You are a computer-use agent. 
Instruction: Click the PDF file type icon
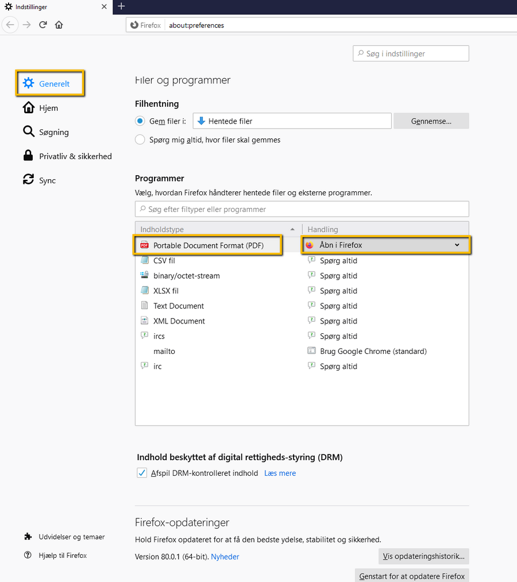(x=144, y=245)
